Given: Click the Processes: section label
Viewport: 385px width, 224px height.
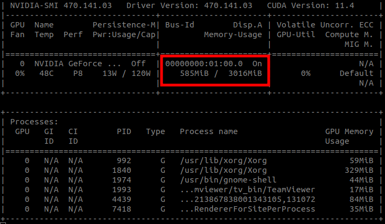Looking at the screenshot, I should (x=34, y=122).
